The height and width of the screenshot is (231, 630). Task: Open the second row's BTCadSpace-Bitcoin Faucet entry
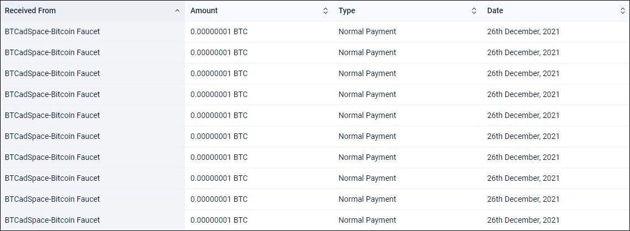click(x=52, y=52)
